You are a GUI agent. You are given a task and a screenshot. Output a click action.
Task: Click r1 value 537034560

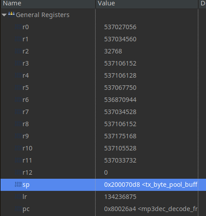tap(120, 39)
